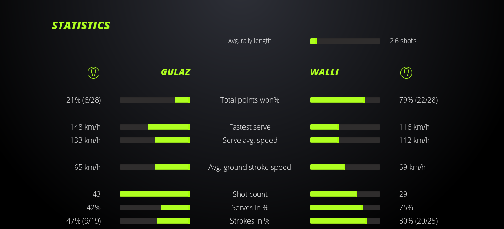Image resolution: width=504 pixels, height=229 pixels.
Task: Click Walli's Avg. ground stroke speed bar
Action: pos(345,167)
